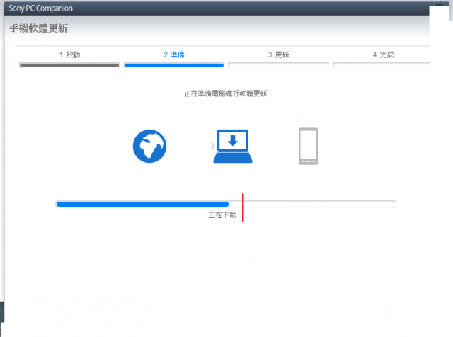Image resolution: width=453 pixels, height=337 pixels.
Task: Select step 4 完成 label
Action: (383, 55)
